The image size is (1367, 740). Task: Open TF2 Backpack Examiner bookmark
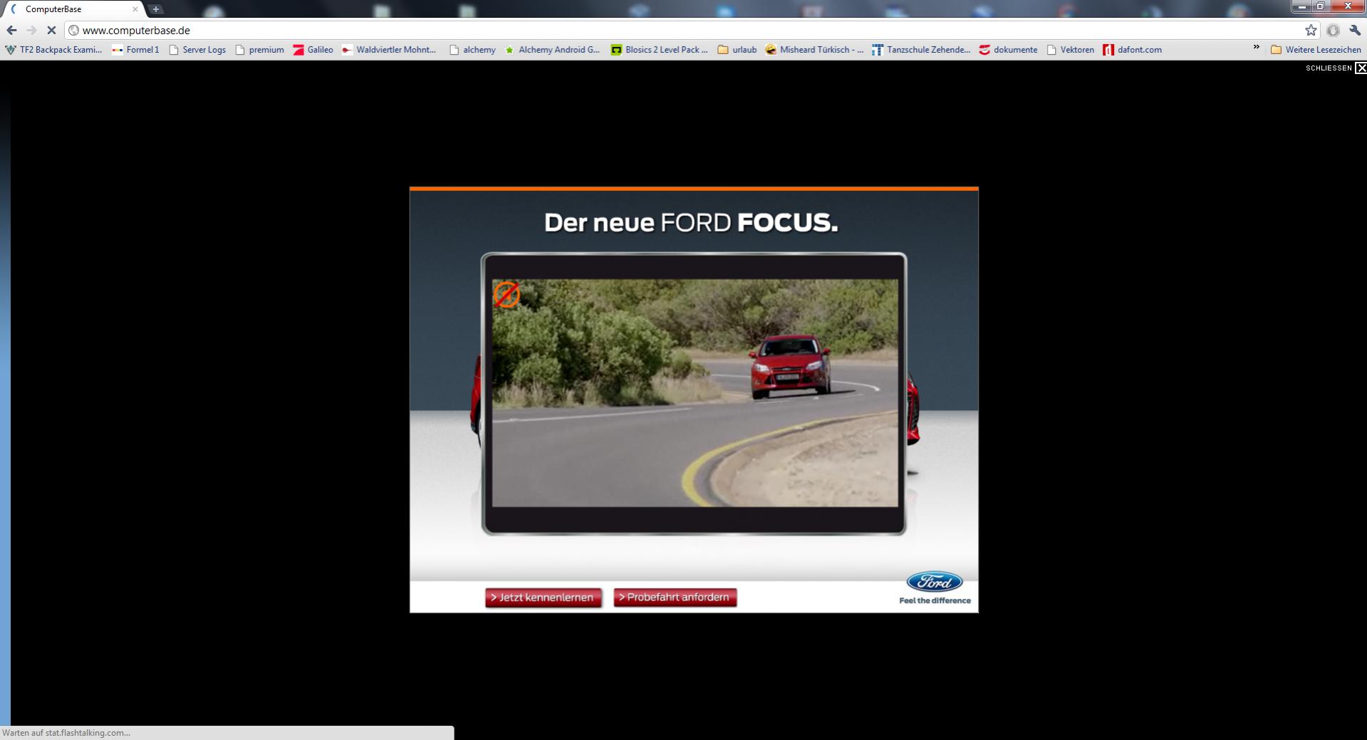[x=53, y=50]
